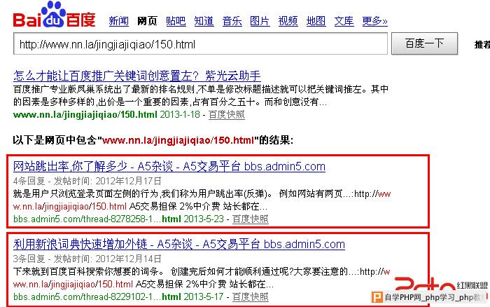The height and width of the screenshot is (307, 490).
Task: Click URL bbs.admin5.com/thread-8229102-1...html
Action: (97, 296)
